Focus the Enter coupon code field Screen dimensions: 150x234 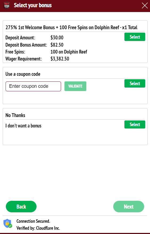pos(33,86)
